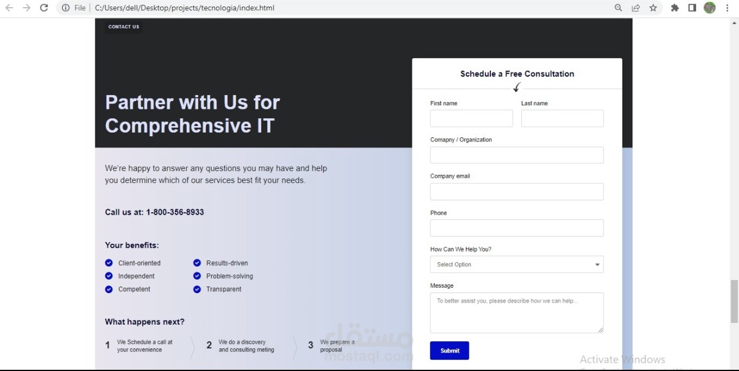Click the Transparent checkmark icon

pyautogui.click(x=197, y=289)
